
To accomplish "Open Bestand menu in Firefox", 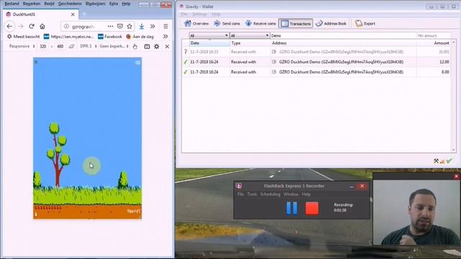I will pyautogui.click(x=12, y=4).
